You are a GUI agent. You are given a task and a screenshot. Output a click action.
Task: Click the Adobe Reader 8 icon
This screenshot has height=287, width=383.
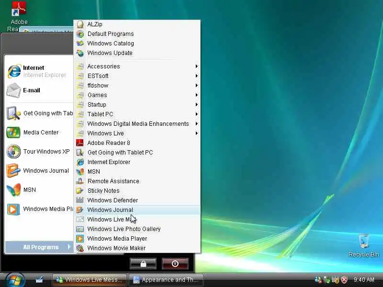coord(80,143)
